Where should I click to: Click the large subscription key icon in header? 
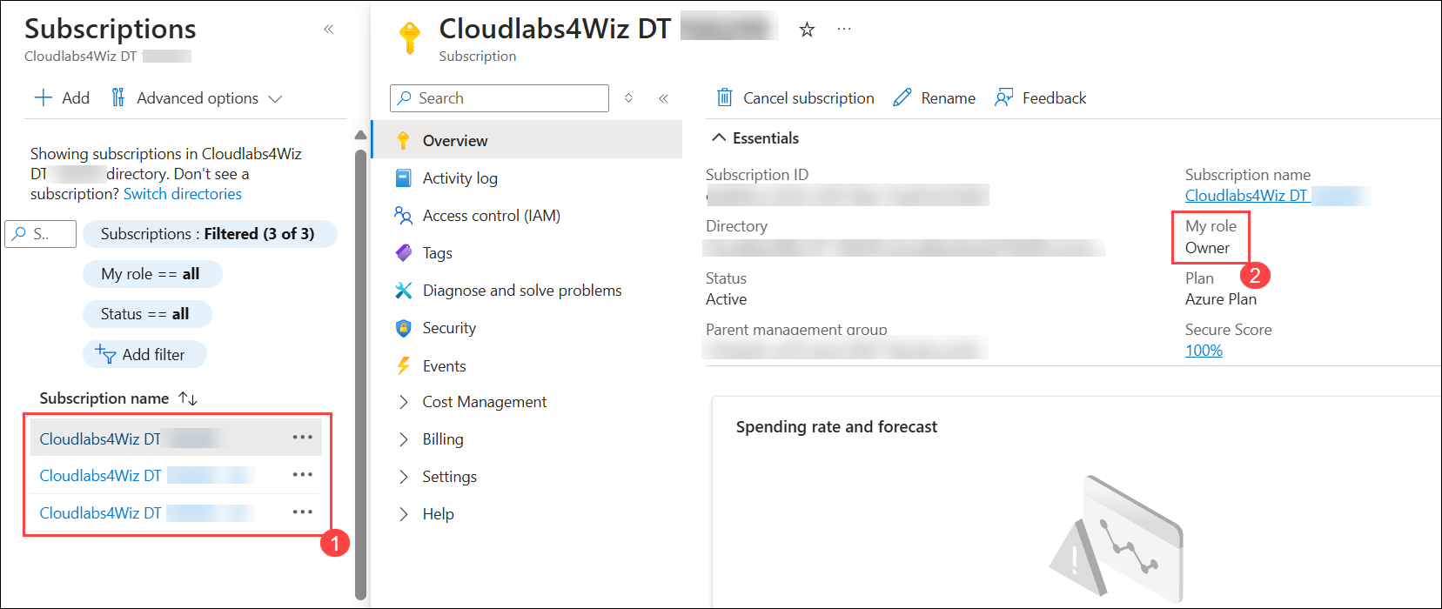tap(409, 37)
